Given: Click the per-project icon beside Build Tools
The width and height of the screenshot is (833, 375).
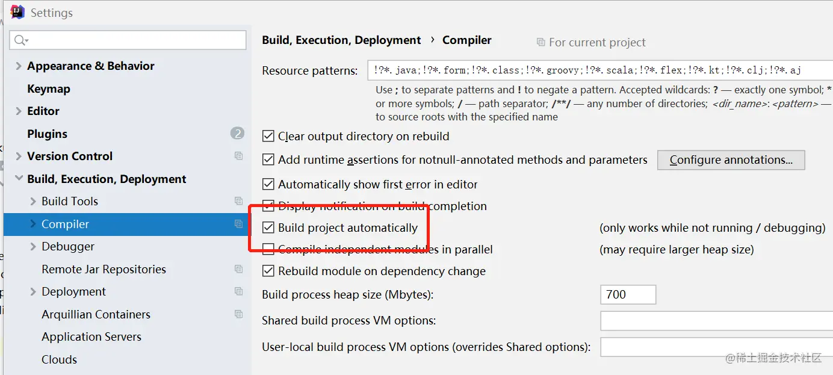Looking at the screenshot, I should (x=239, y=201).
